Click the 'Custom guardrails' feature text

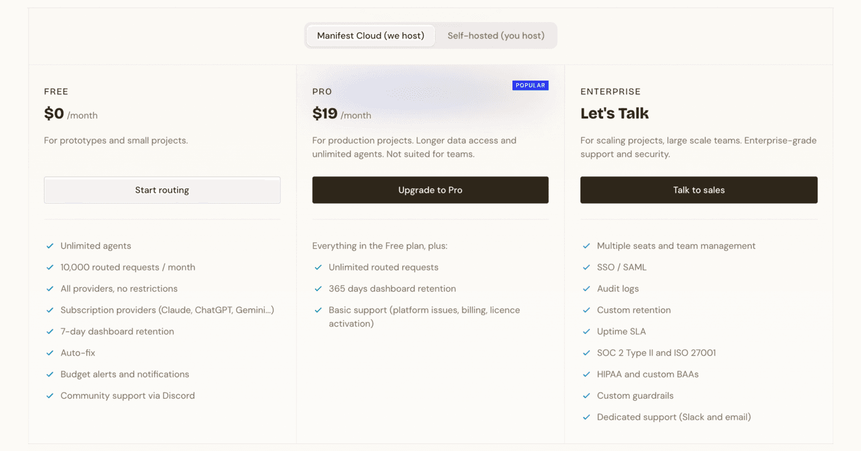click(x=635, y=396)
